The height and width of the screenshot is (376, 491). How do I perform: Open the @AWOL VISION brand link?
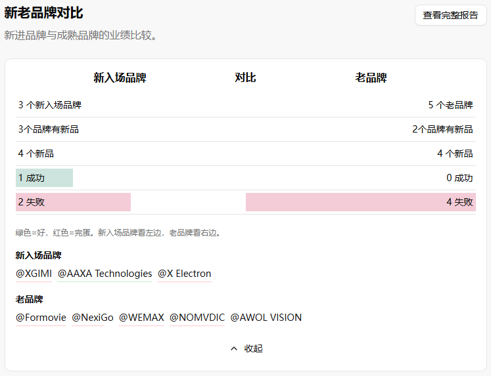point(266,318)
